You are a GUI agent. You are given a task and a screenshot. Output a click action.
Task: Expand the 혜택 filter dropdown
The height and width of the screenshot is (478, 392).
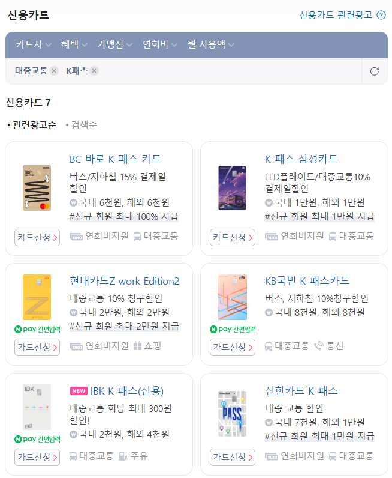[x=74, y=44]
